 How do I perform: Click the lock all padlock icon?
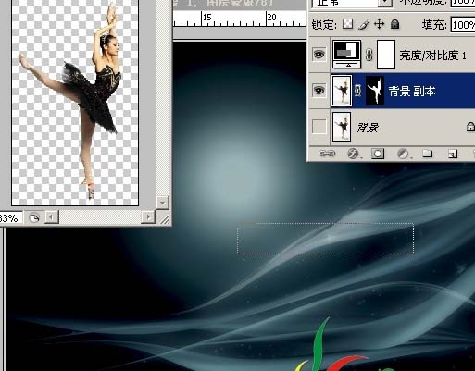coord(394,24)
